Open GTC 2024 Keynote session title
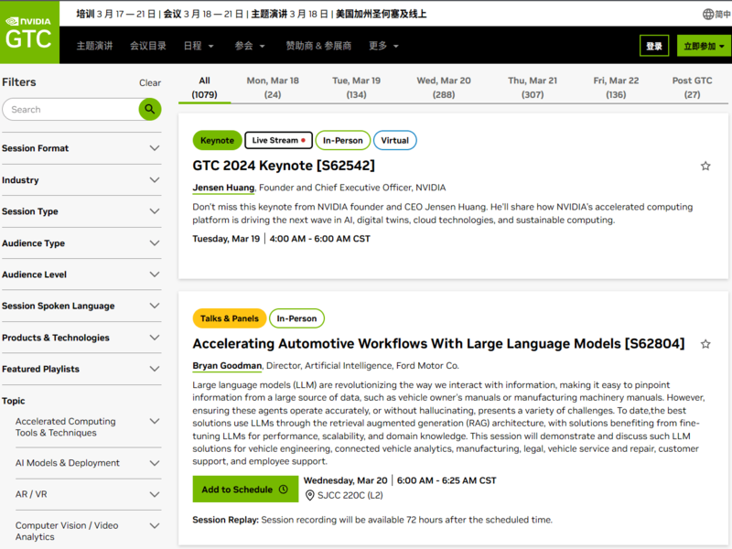This screenshot has height=549, width=732. pyautogui.click(x=284, y=166)
